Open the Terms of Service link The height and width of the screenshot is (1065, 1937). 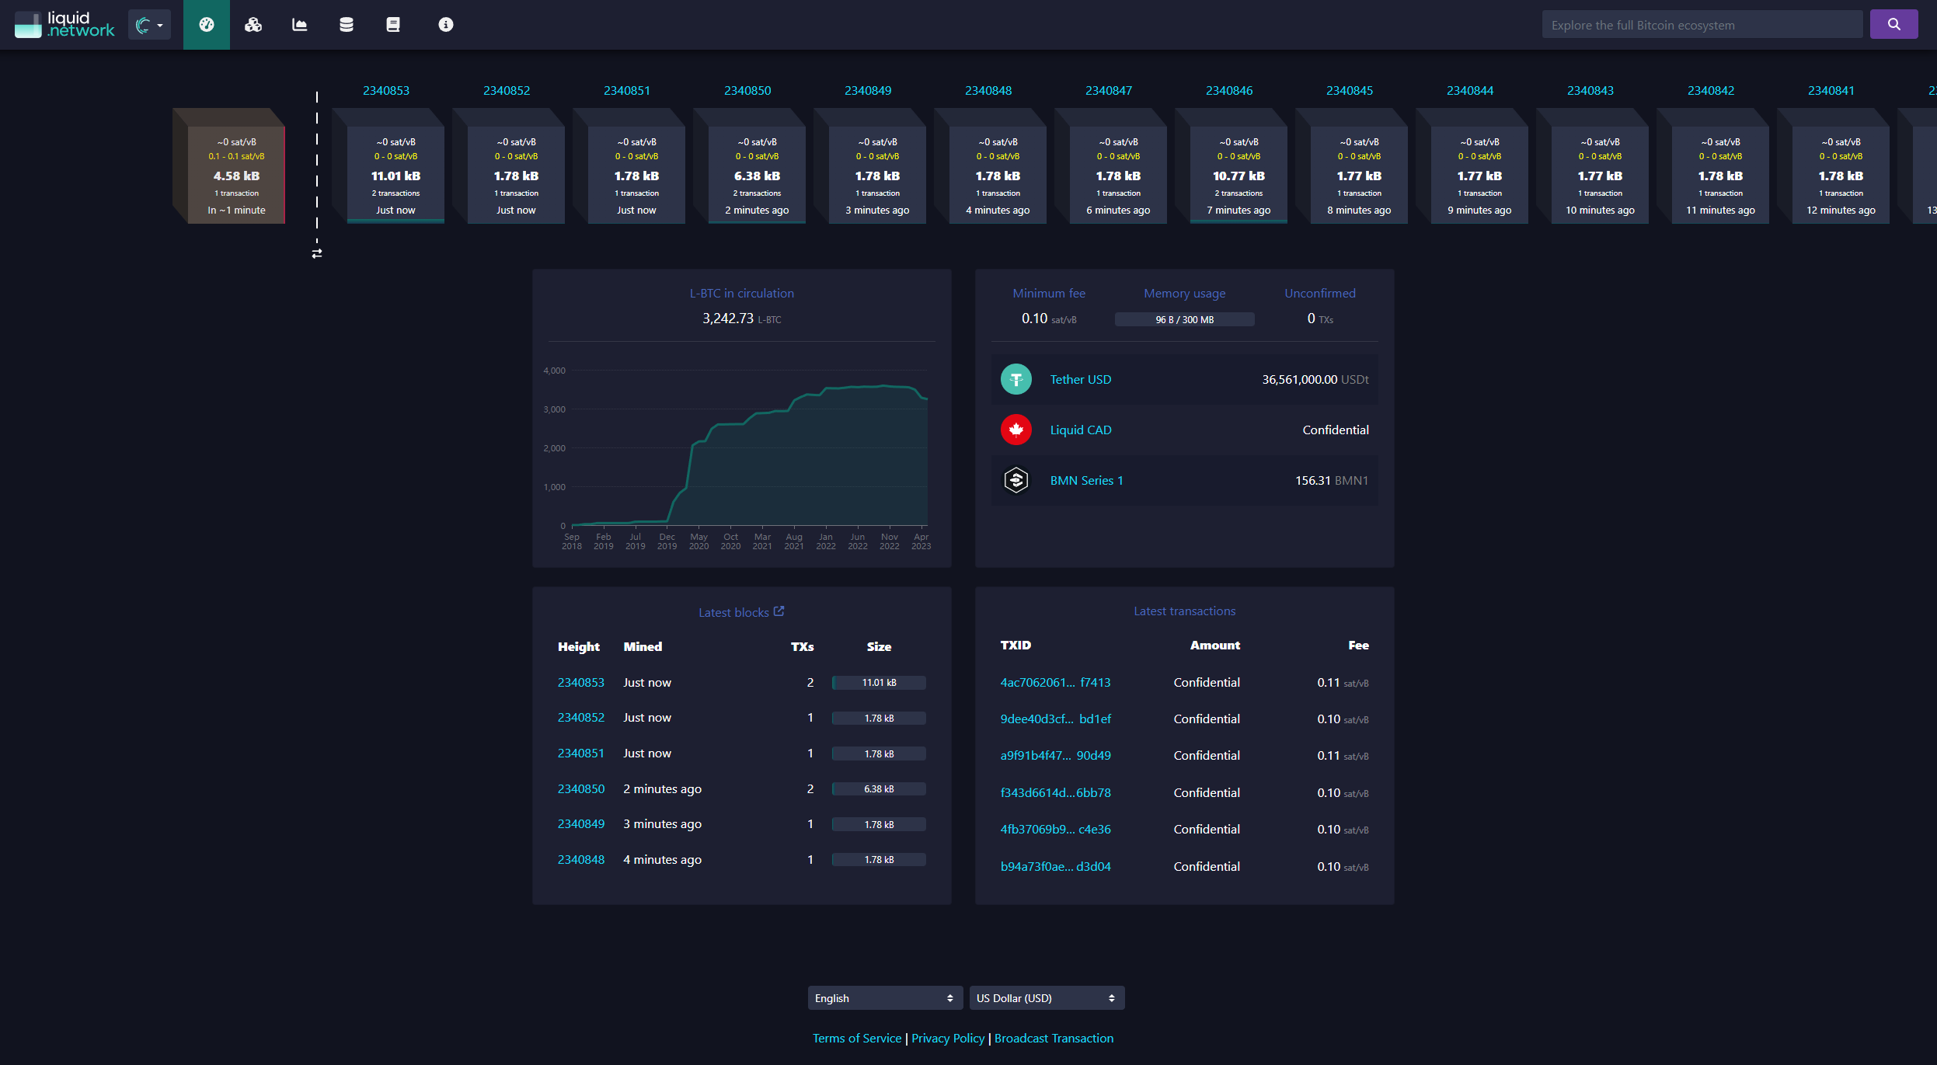click(x=856, y=1038)
